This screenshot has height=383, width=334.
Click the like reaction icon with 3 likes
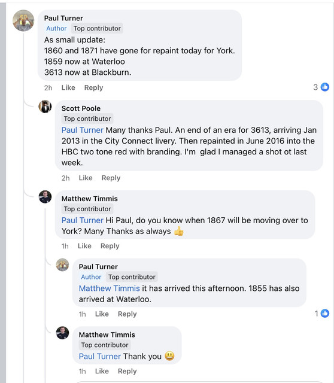pos(324,87)
